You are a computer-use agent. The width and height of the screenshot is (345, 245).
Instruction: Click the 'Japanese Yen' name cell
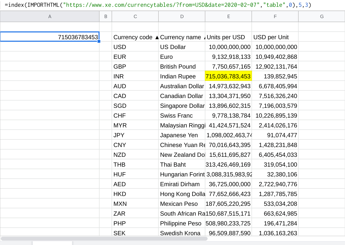coord(182,135)
